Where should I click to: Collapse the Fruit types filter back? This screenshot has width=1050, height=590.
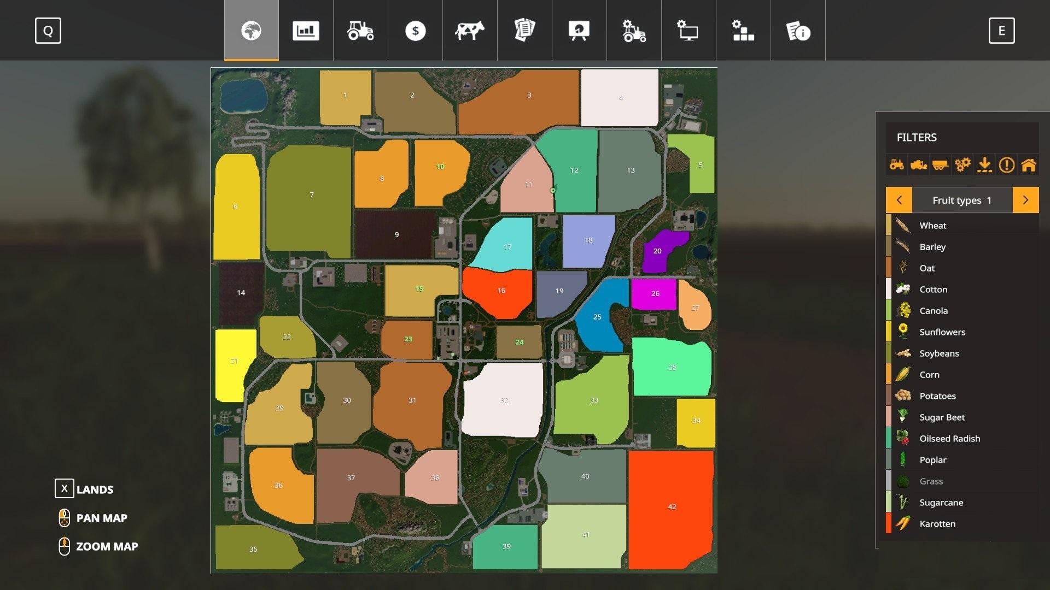click(x=898, y=200)
